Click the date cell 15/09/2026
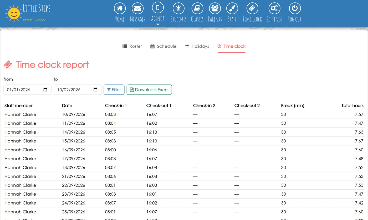 [x=74, y=141]
